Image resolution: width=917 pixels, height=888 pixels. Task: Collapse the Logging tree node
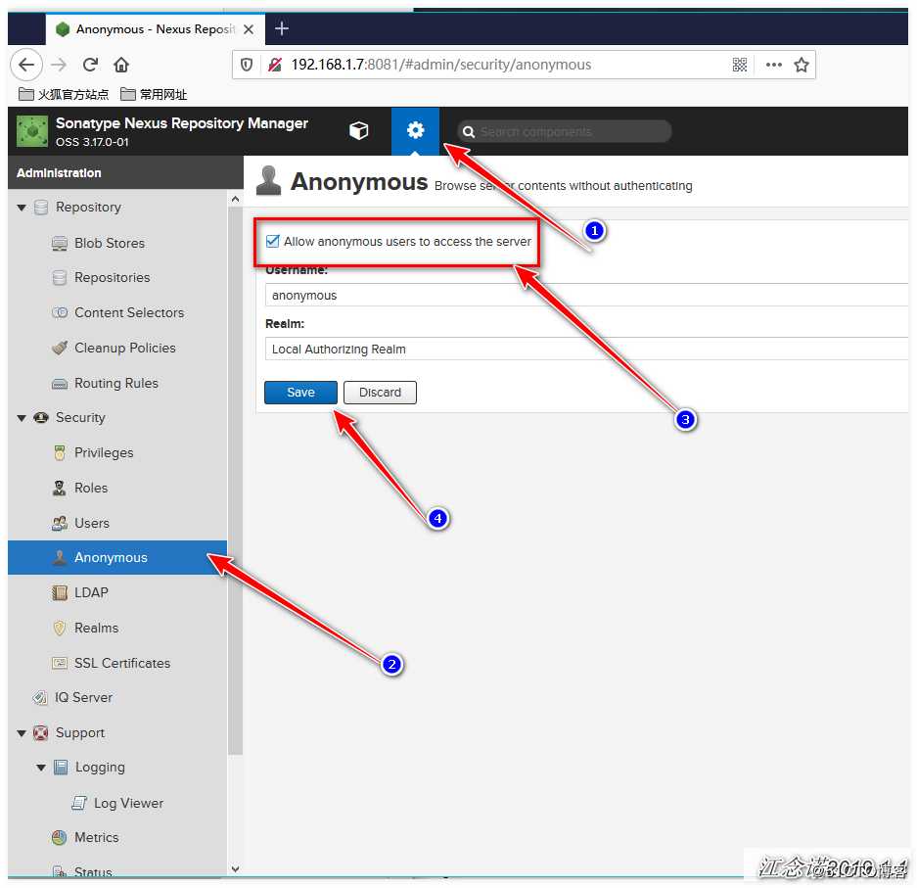pyautogui.click(x=41, y=769)
